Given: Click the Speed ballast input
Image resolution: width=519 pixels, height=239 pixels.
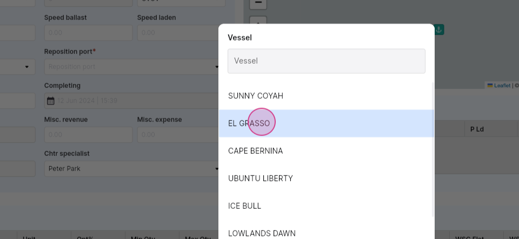Looking at the screenshot, I should tap(88, 33).
